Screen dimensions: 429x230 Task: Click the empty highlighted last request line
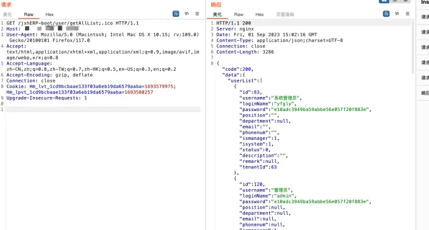coord(103,109)
